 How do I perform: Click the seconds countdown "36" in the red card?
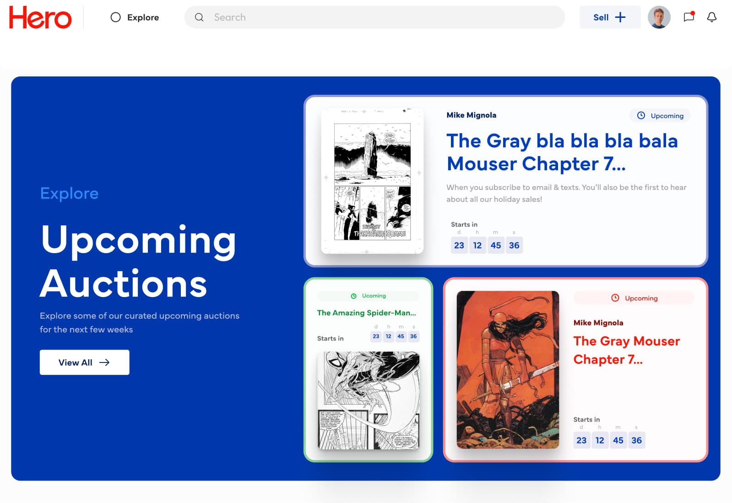click(x=636, y=440)
